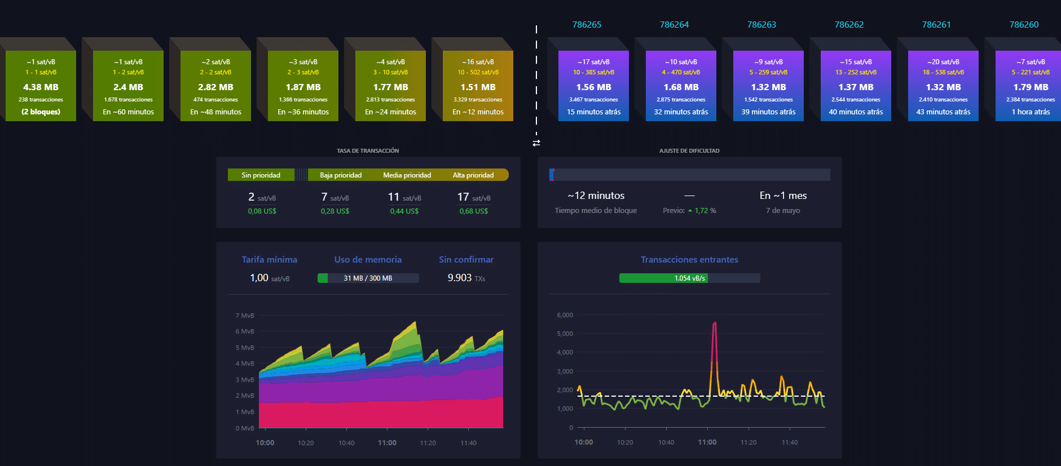Open mined block with 1.68 MB
The image size is (1061, 466).
click(x=681, y=86)
